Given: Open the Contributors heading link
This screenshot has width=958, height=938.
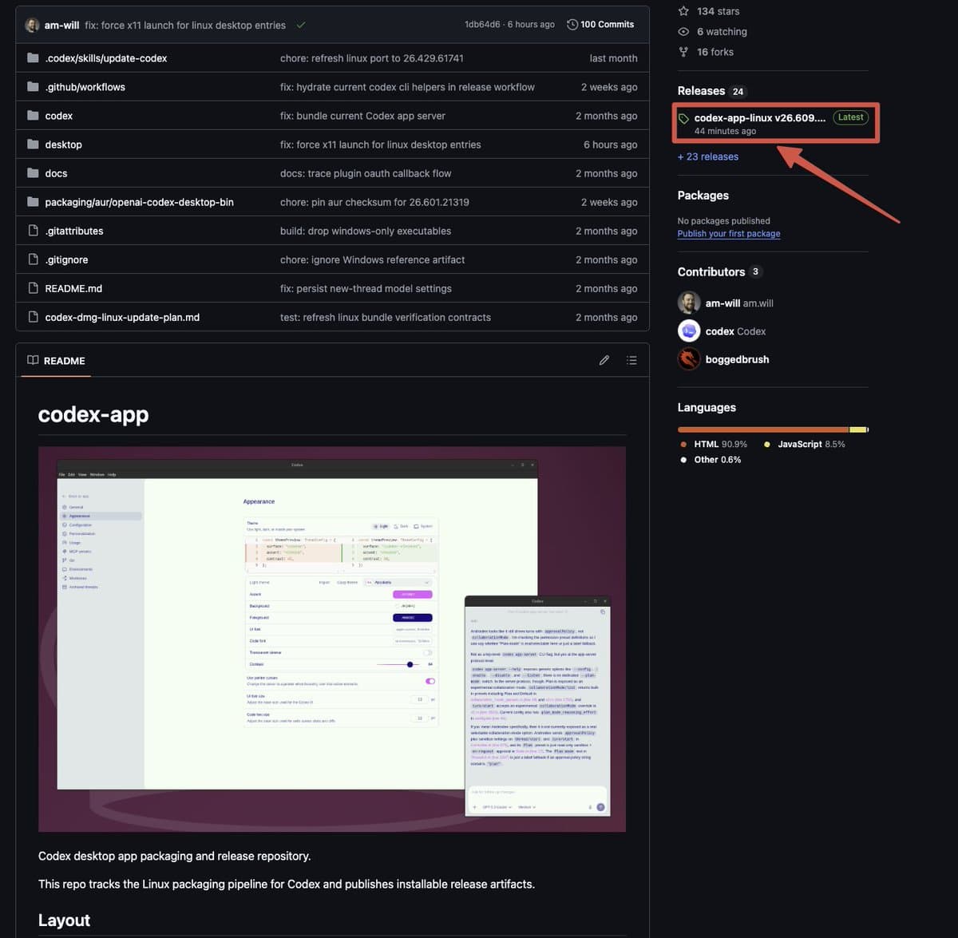Looking at the screenshot, I should pos(711,272).
